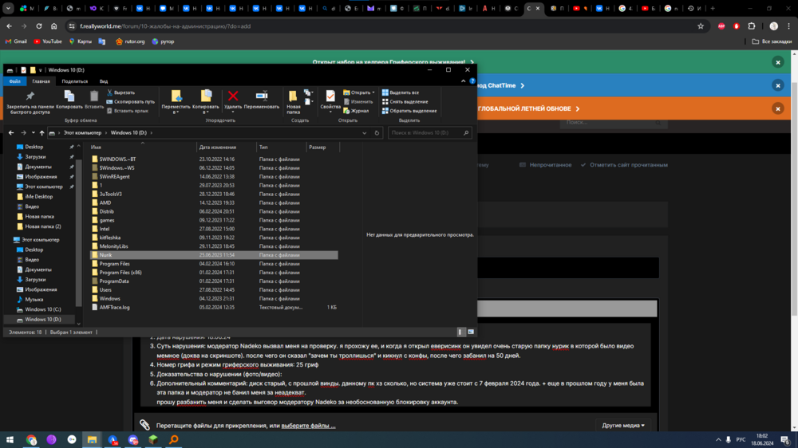Click 'Непрочитанное' link on forum
The width and height of the screenshot is (798, 448).
546,165
